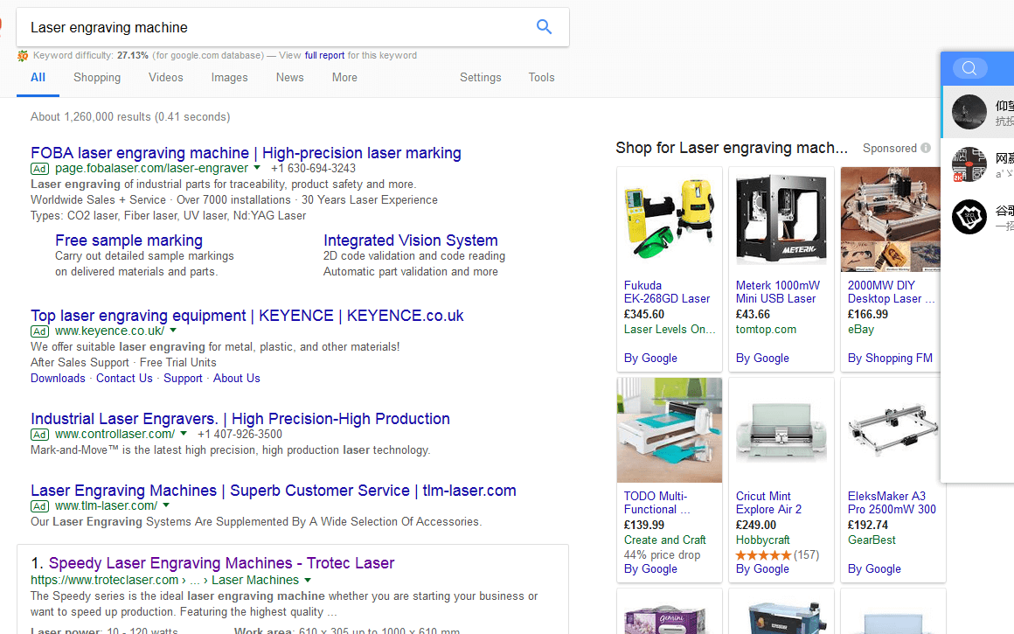Click the About 1,260,000 results text
Viewport: 1014px width, 634px height.
pyautogui.click(x=130, y=117)
